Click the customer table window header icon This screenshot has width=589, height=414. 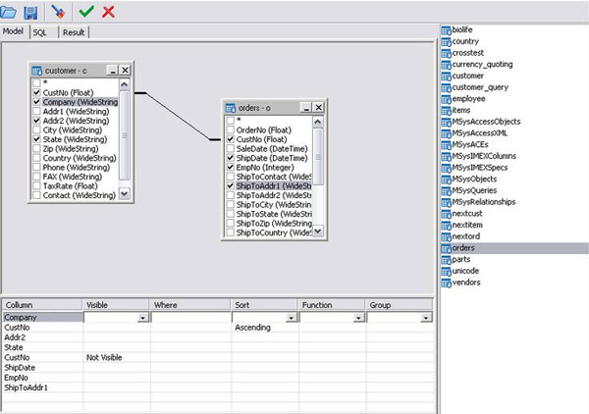pos(37,71)
